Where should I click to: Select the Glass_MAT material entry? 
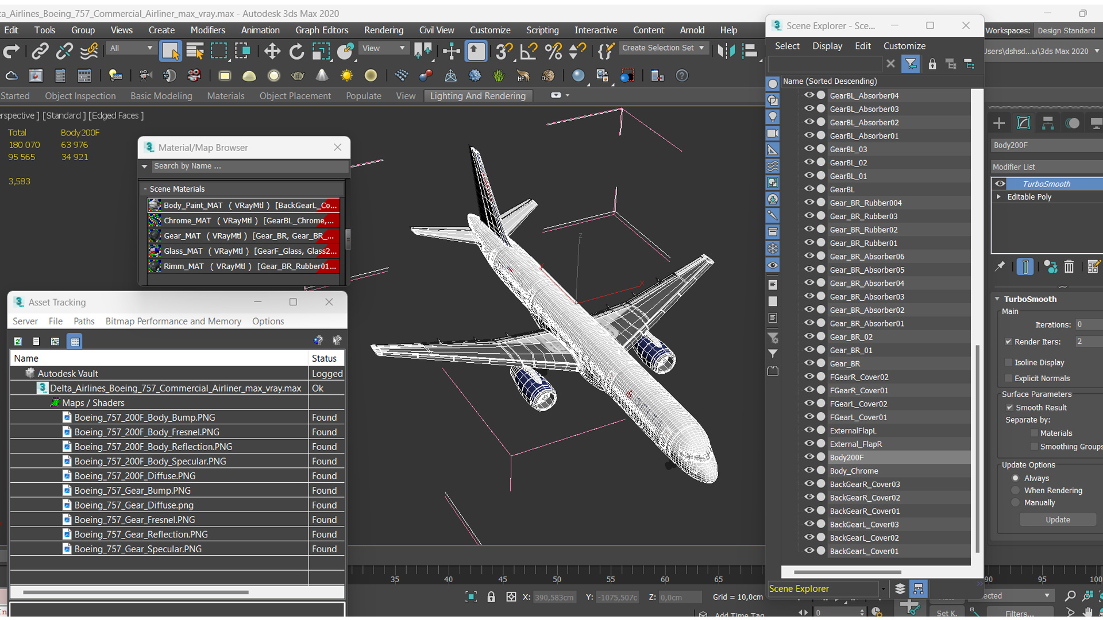244,251
